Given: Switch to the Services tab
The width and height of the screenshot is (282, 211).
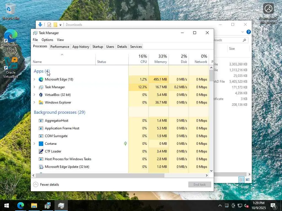Looking at the screenshot, I should [136, 47].
